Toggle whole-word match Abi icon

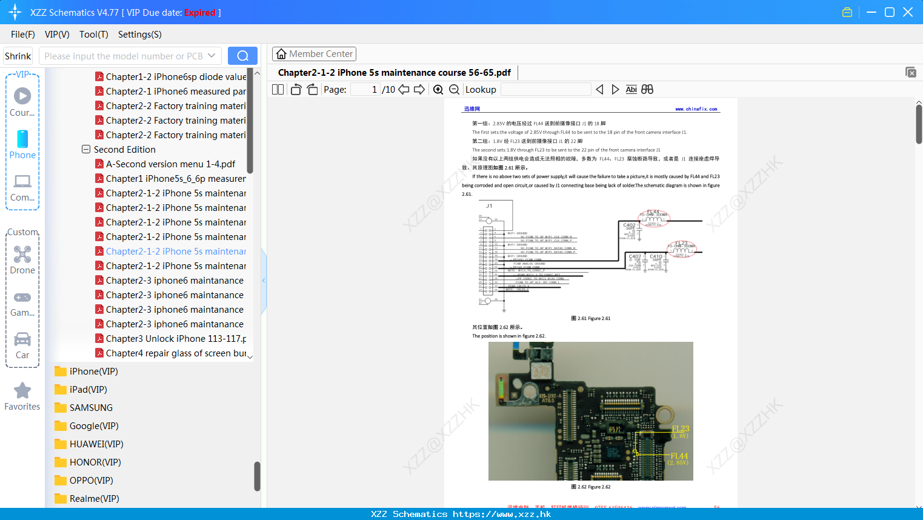point(631,89)
